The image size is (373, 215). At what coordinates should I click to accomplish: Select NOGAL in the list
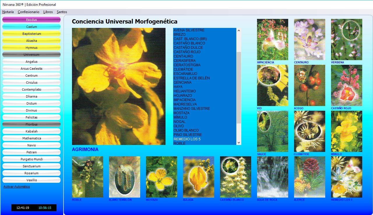click(x=205, y=122)
